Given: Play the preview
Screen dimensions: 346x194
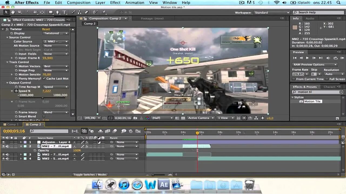Looking at the screenshot, I should [x=307, y=58].
